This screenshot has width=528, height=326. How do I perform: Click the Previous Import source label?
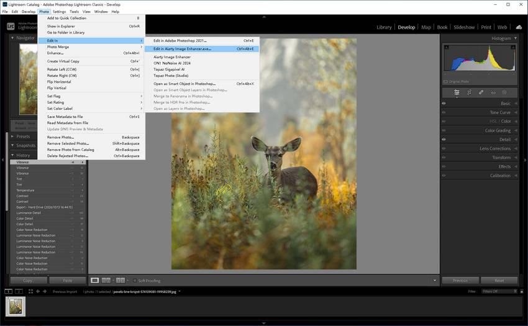click(x=65, y=292)
